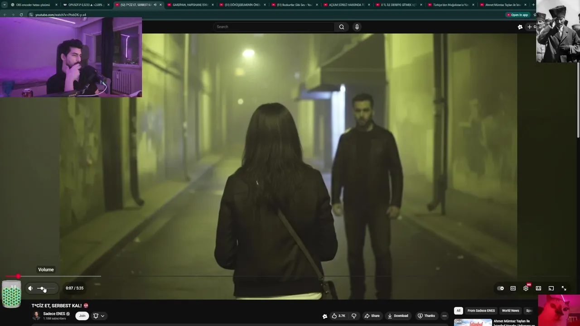Open the player settings gear
The image size is (580, 326).
[x=526, y=288]
